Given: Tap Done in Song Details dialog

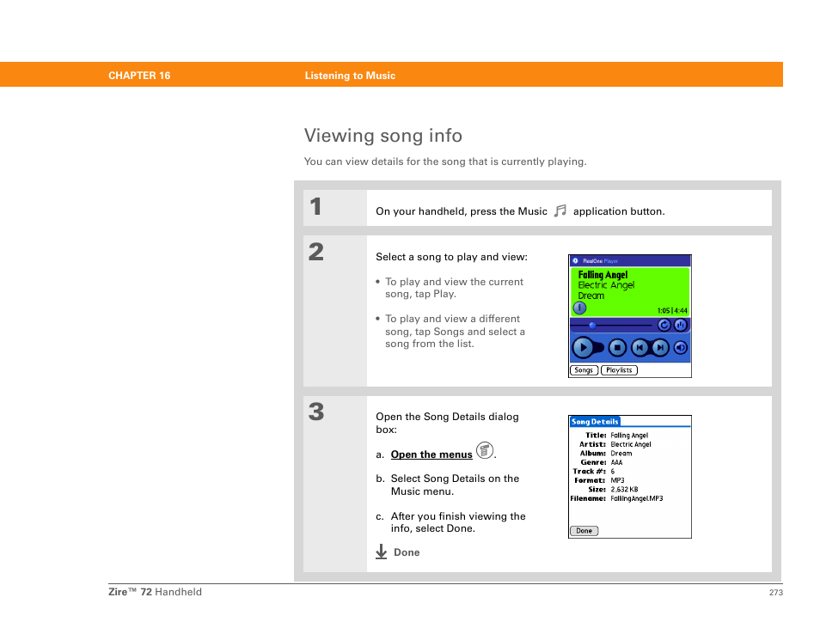Looking at the screenshot, I should [x=584, y=531].
